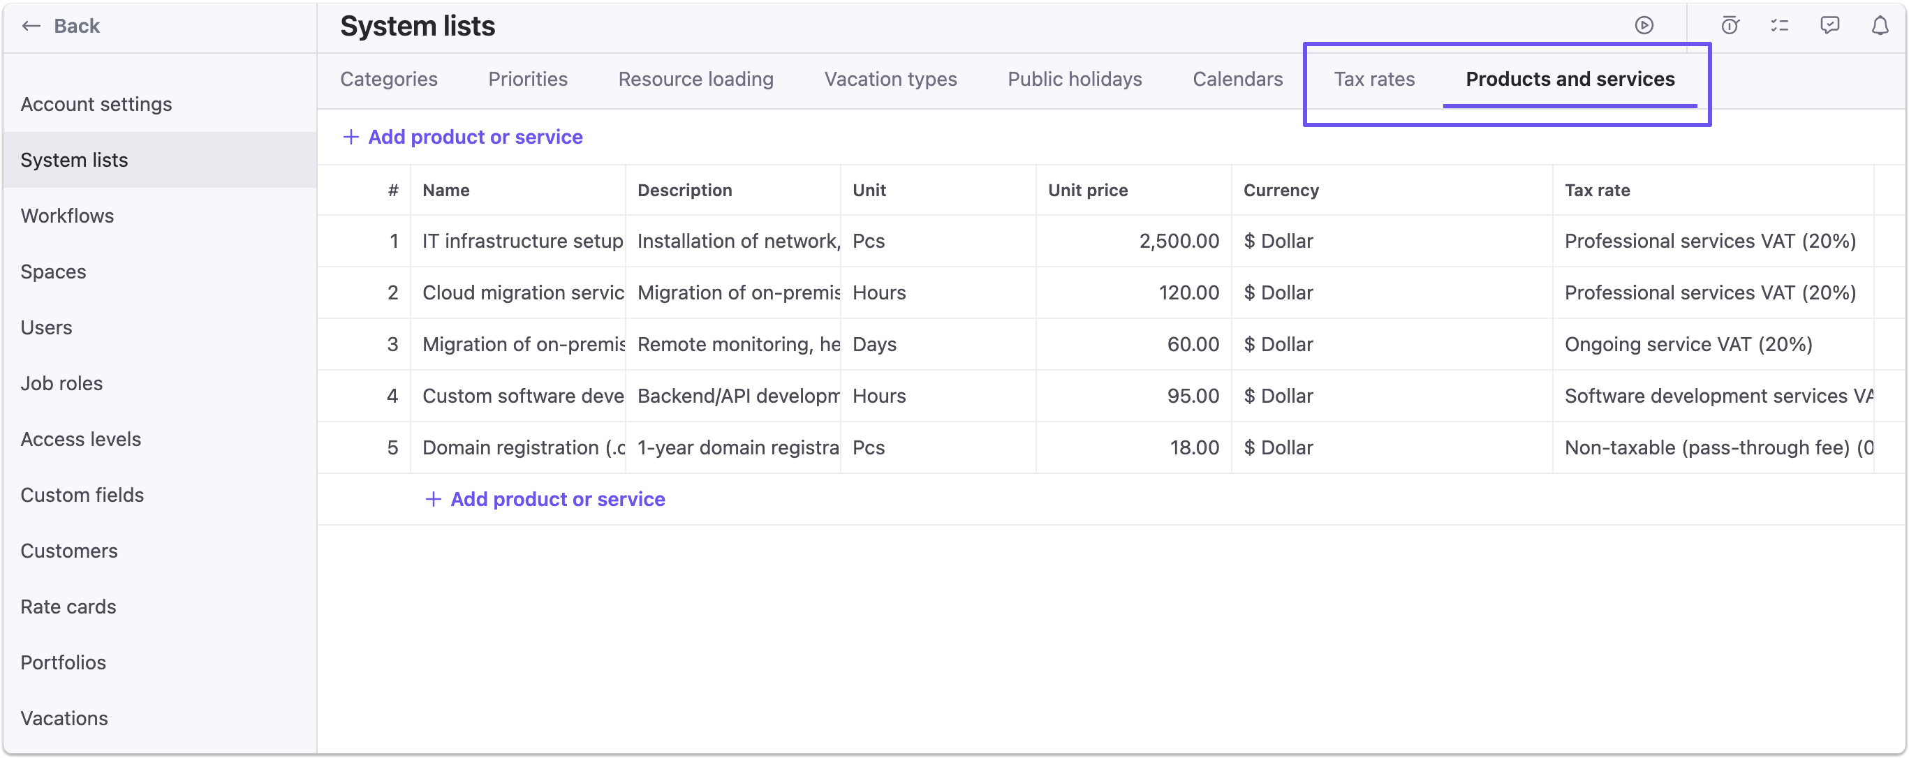
Task: Open the checklist tasks icon
Action: click(1779, 25)
